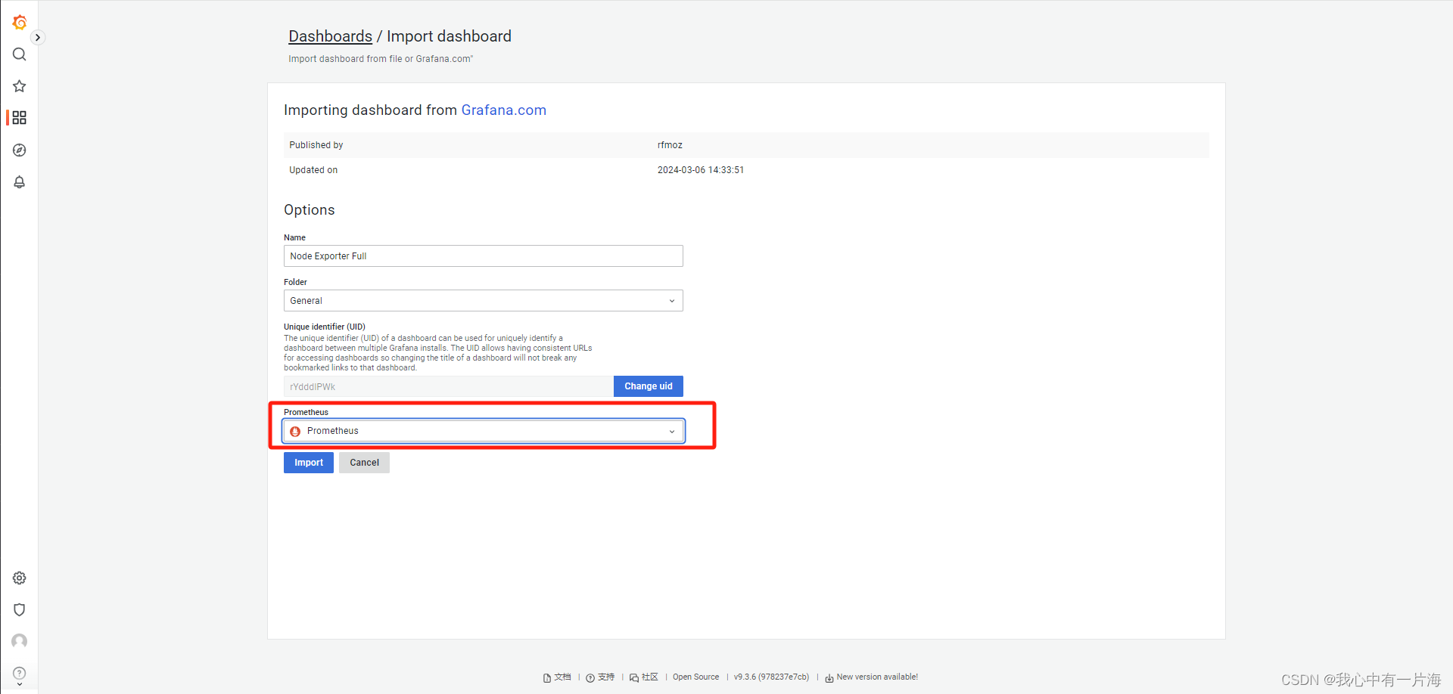Open the Prometheus data source dropdown
The height and width of the screenshot is (694, 1453).
click(x=484, y=431)
